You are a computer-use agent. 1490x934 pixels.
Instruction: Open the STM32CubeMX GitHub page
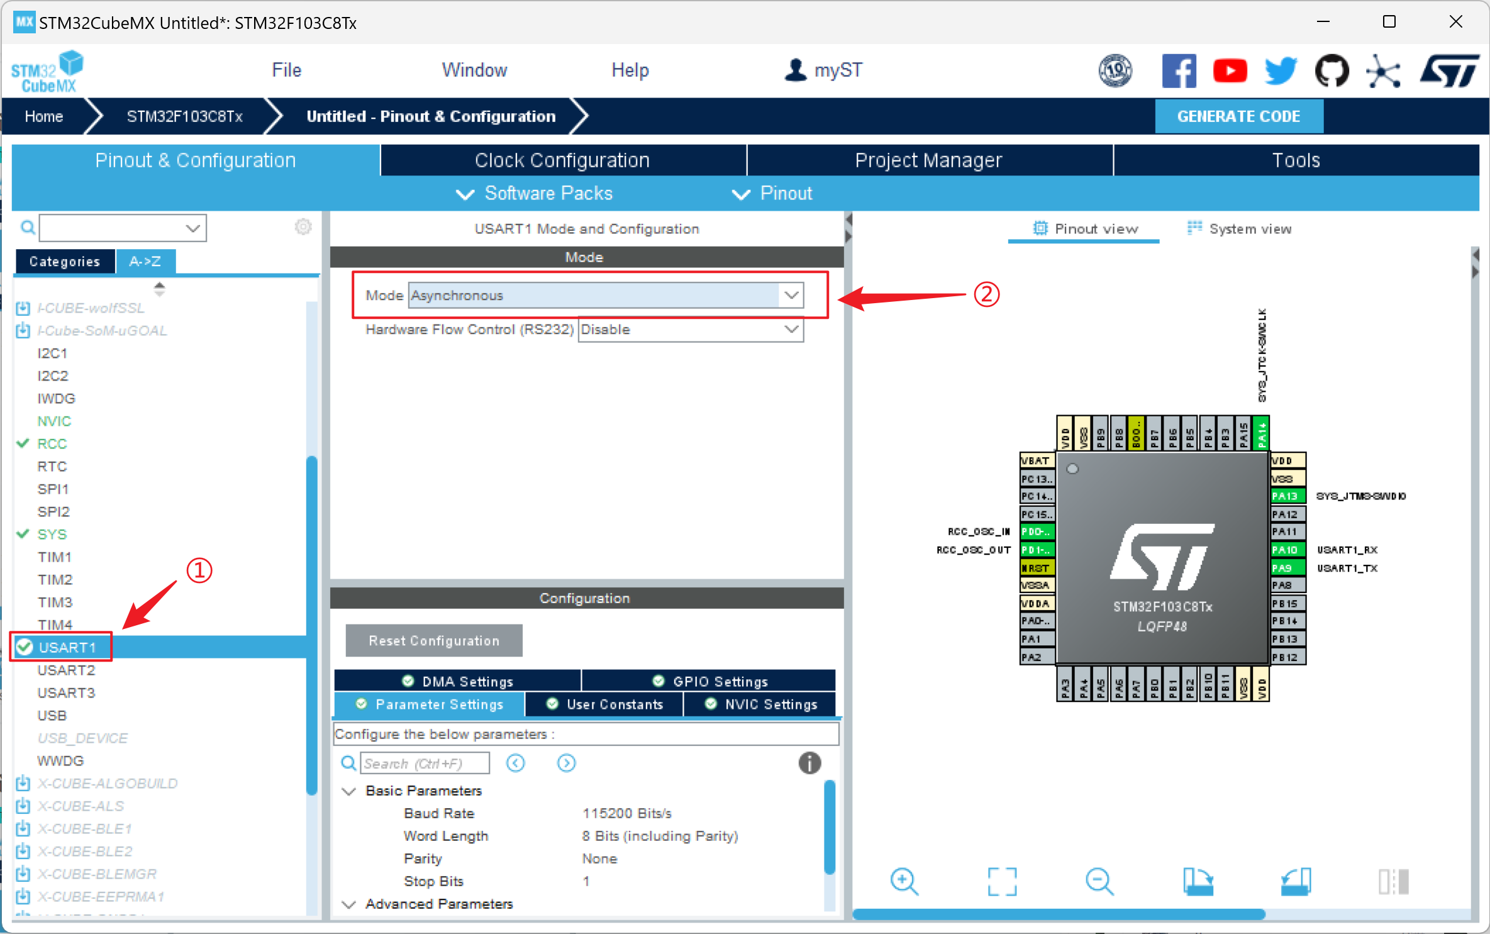(x=1332, y=70)
